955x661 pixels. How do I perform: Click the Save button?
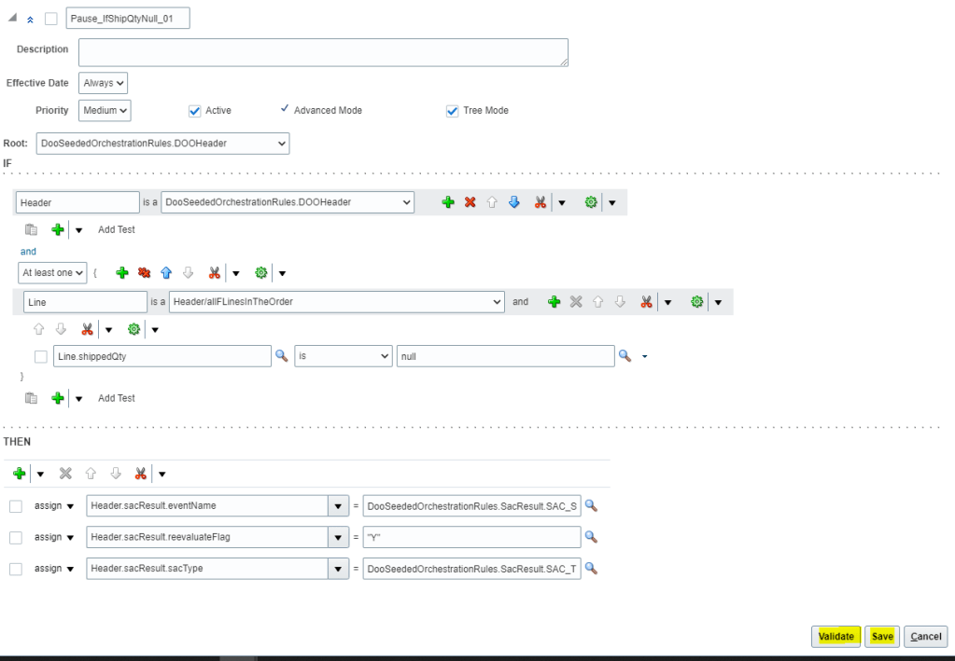coord(881,636)
